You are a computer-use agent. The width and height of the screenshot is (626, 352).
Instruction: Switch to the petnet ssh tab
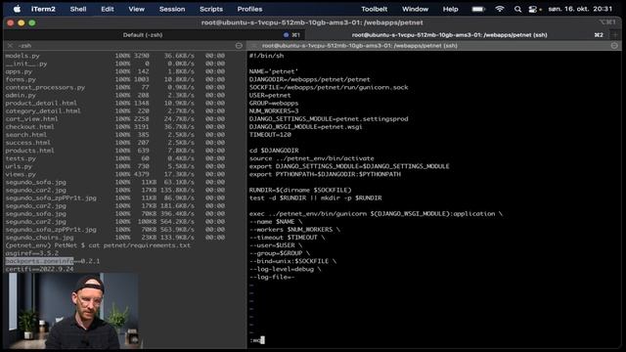(x=449, y=35)
